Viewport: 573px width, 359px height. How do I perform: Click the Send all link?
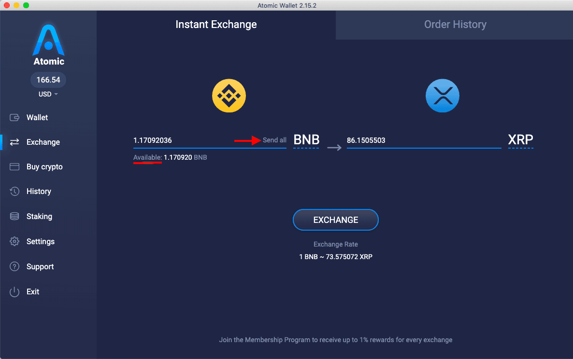274,140
